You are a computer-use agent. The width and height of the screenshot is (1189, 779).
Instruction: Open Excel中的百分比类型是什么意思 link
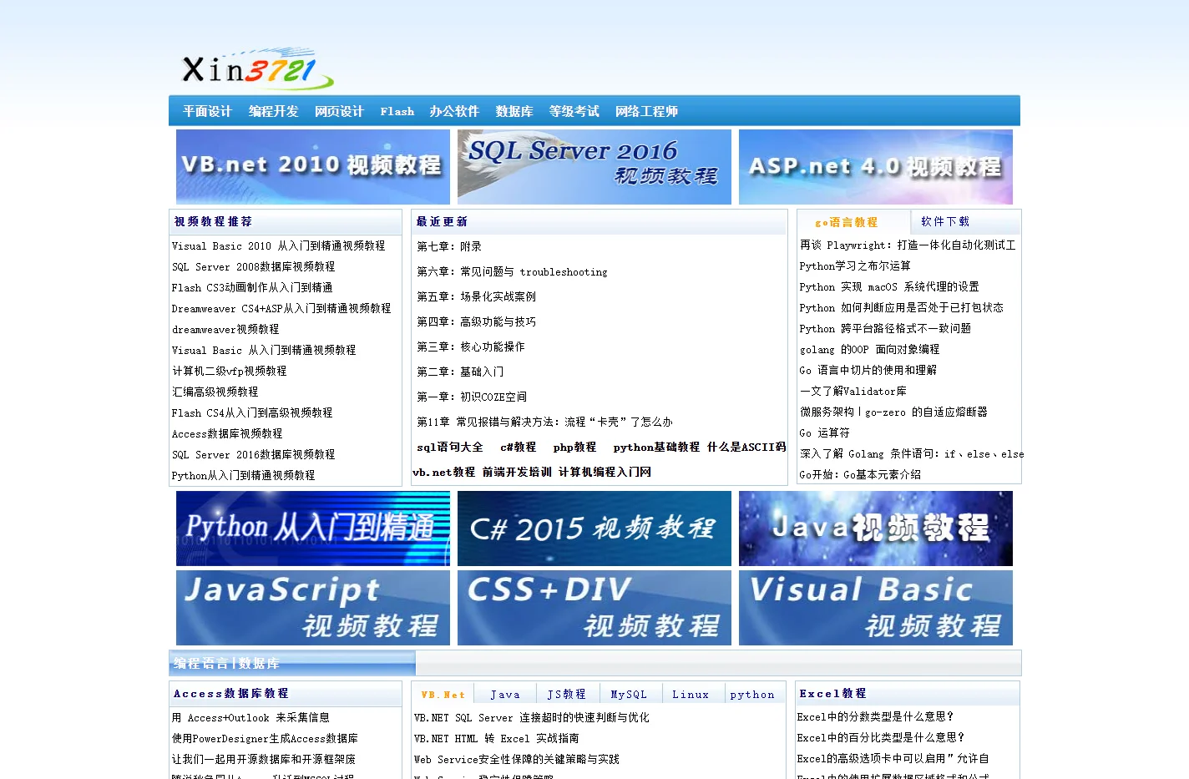click(881, 737)
